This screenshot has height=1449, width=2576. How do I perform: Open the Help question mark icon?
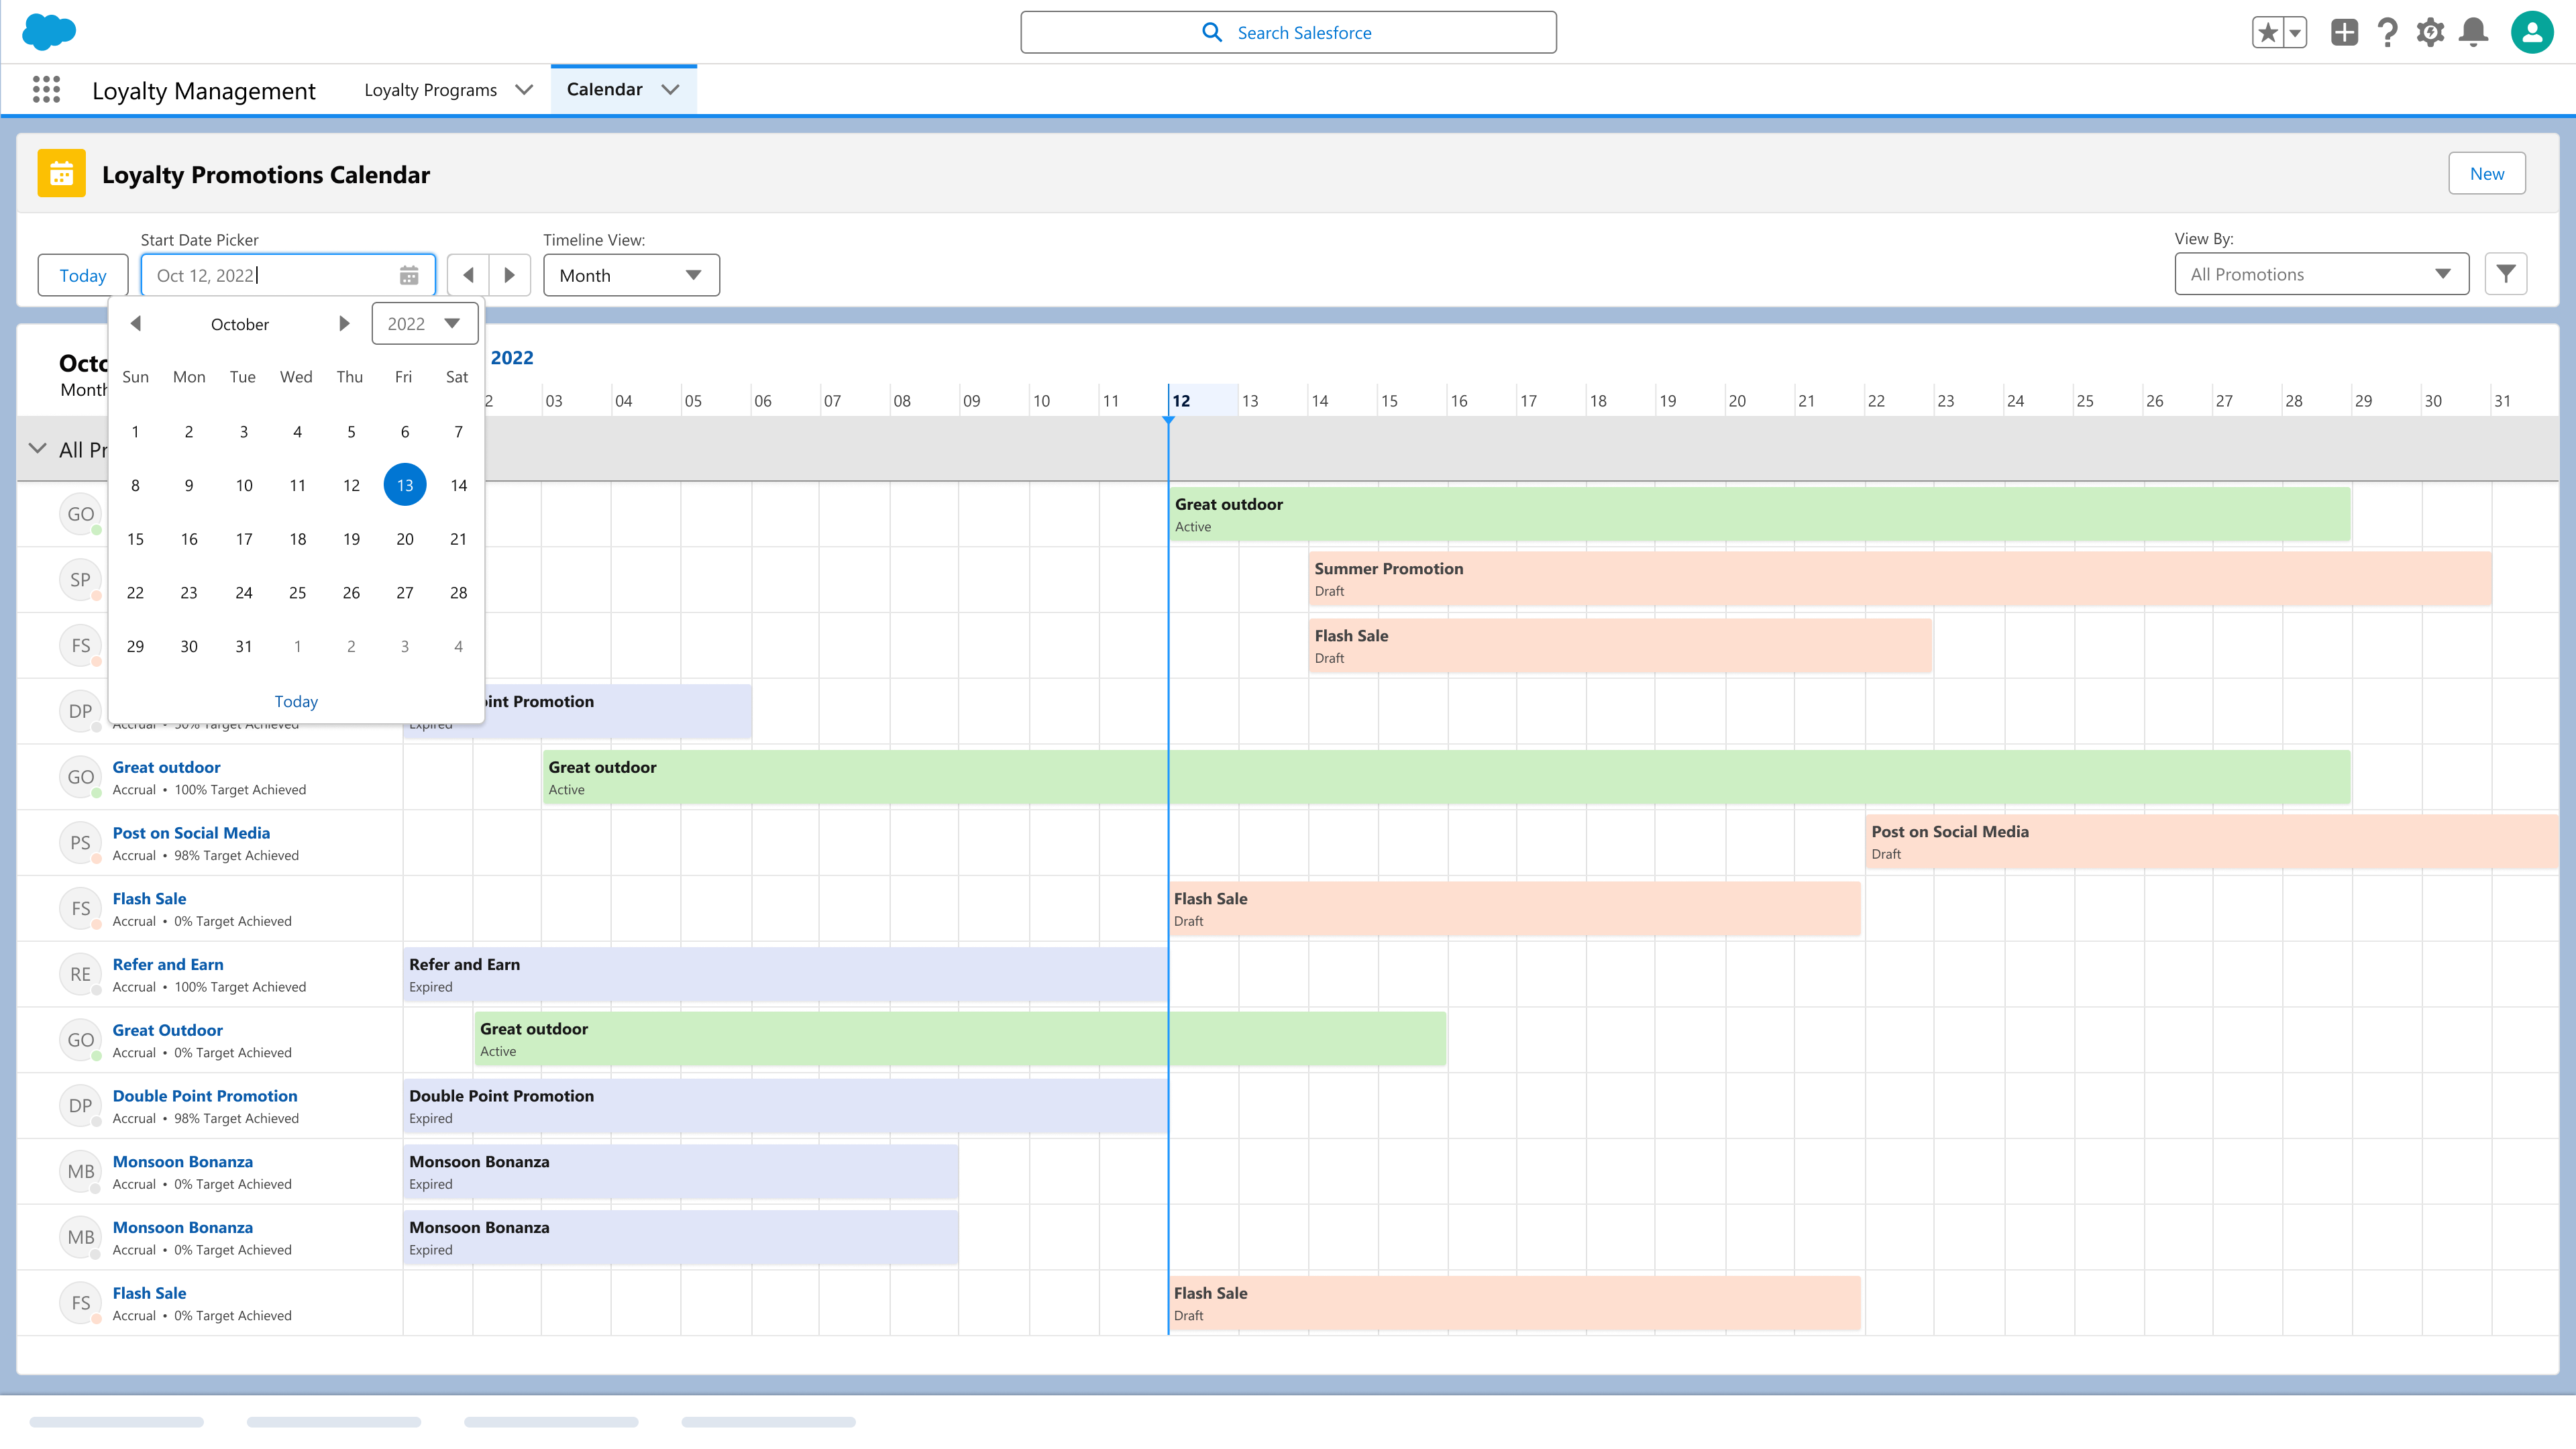(2387, 33)
